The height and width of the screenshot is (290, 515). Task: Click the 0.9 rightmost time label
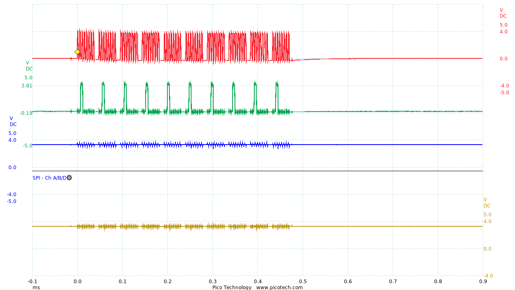(482, 282)
